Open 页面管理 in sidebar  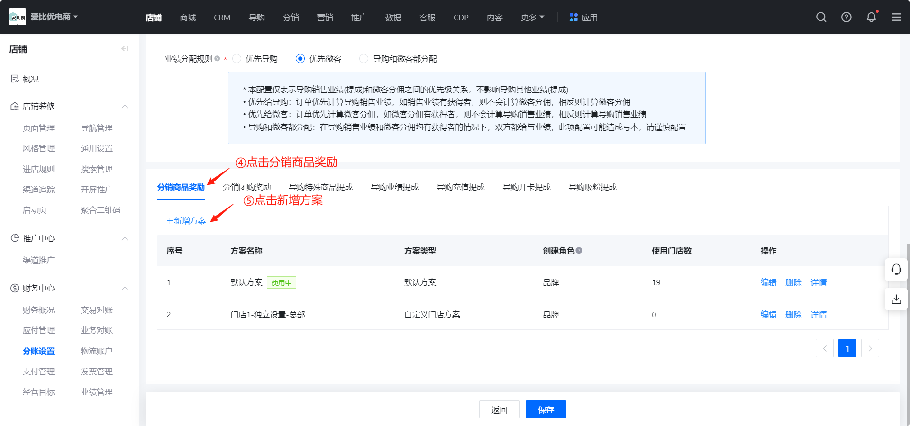tap(38, 128)
